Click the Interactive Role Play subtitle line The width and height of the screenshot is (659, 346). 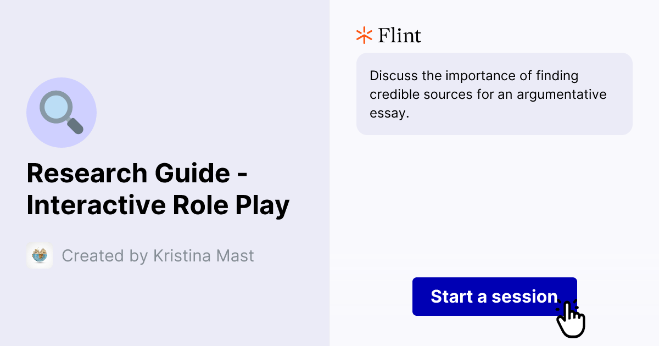157,206
